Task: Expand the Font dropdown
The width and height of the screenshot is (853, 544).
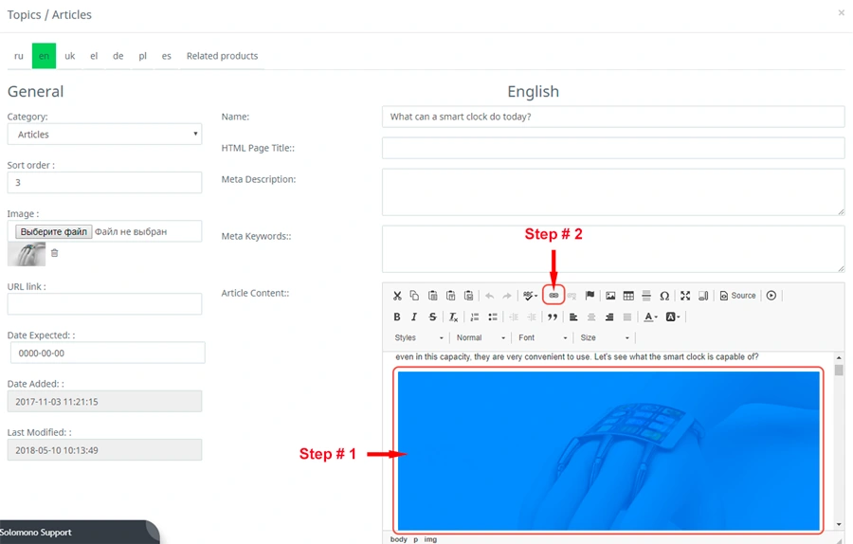Action: click(x=542, y=338)
